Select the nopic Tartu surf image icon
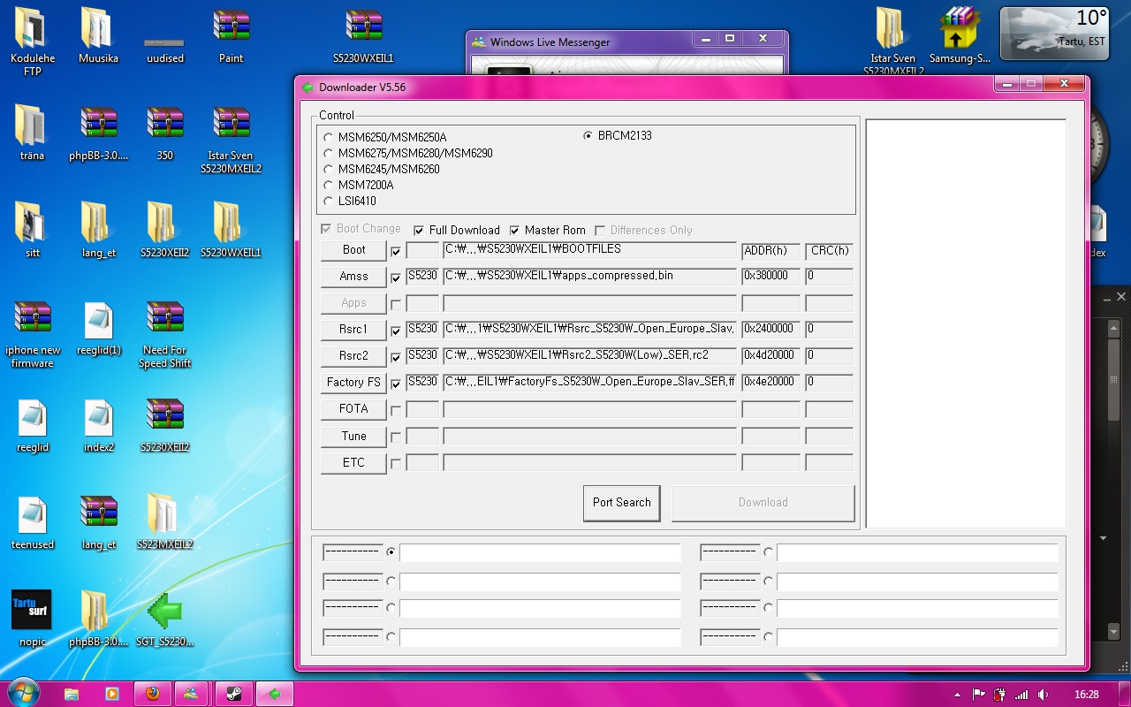 pos(32,619)
